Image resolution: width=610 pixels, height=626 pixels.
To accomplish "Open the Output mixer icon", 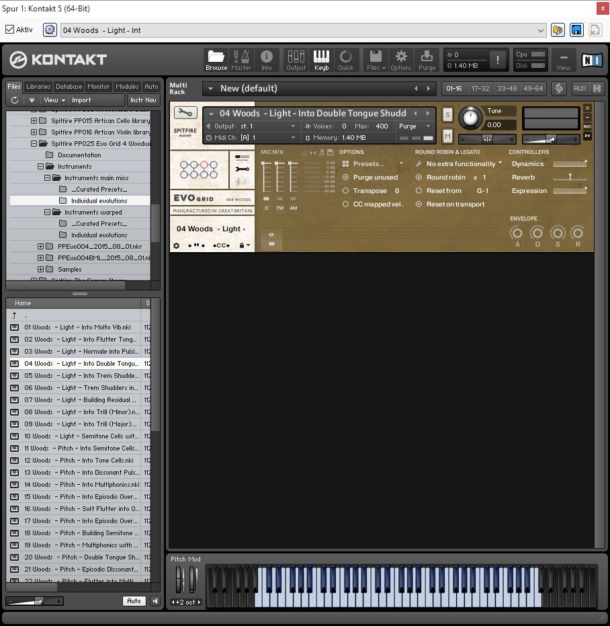I will (x=296, y=61).
